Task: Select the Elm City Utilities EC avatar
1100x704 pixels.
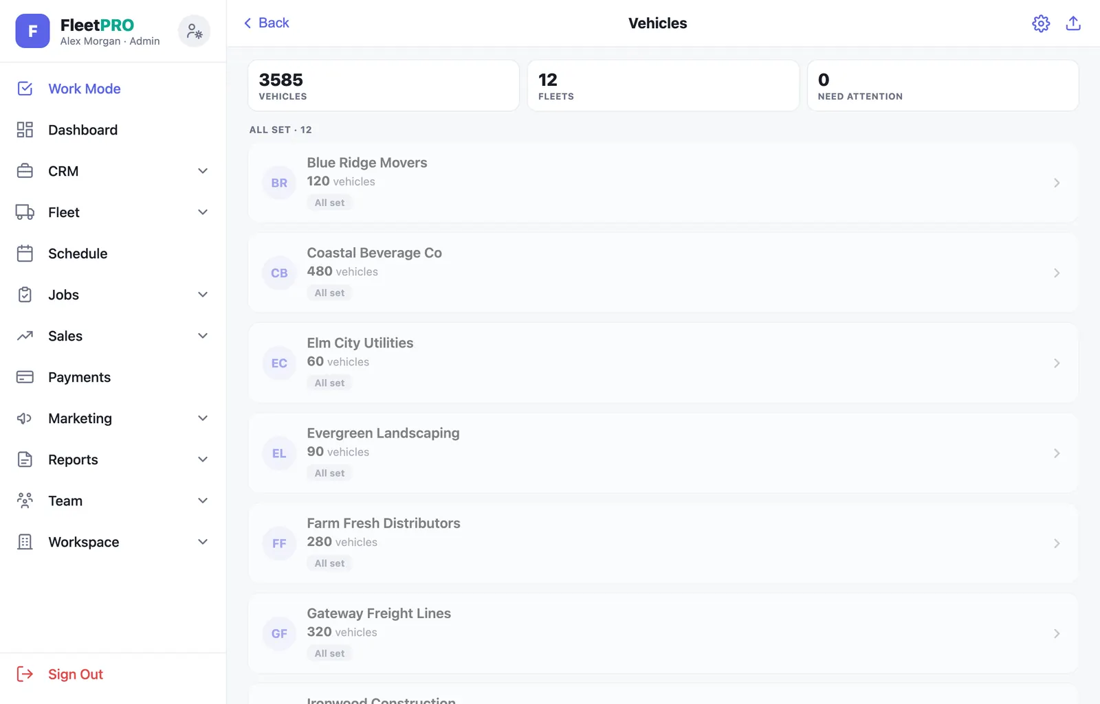Action: (279, 363)
